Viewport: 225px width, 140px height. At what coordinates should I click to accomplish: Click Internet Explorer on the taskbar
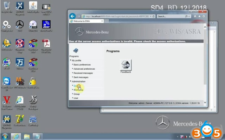click(16, 136)
